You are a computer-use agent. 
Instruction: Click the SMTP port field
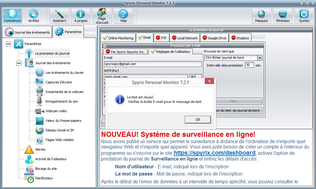click(x=195, y=76)
